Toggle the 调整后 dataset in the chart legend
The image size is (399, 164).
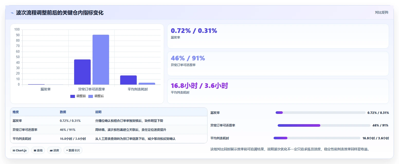(x=96, y=96)
